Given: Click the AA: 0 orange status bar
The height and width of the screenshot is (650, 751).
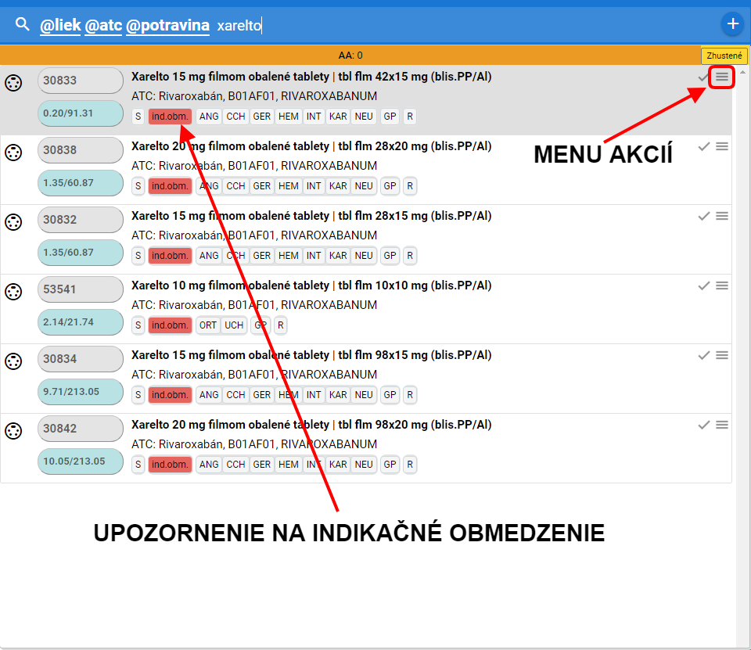Looking at the screenshot, I should [x=350, y=55].
